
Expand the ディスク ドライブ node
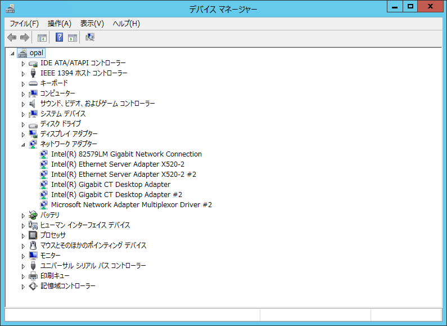23,124
